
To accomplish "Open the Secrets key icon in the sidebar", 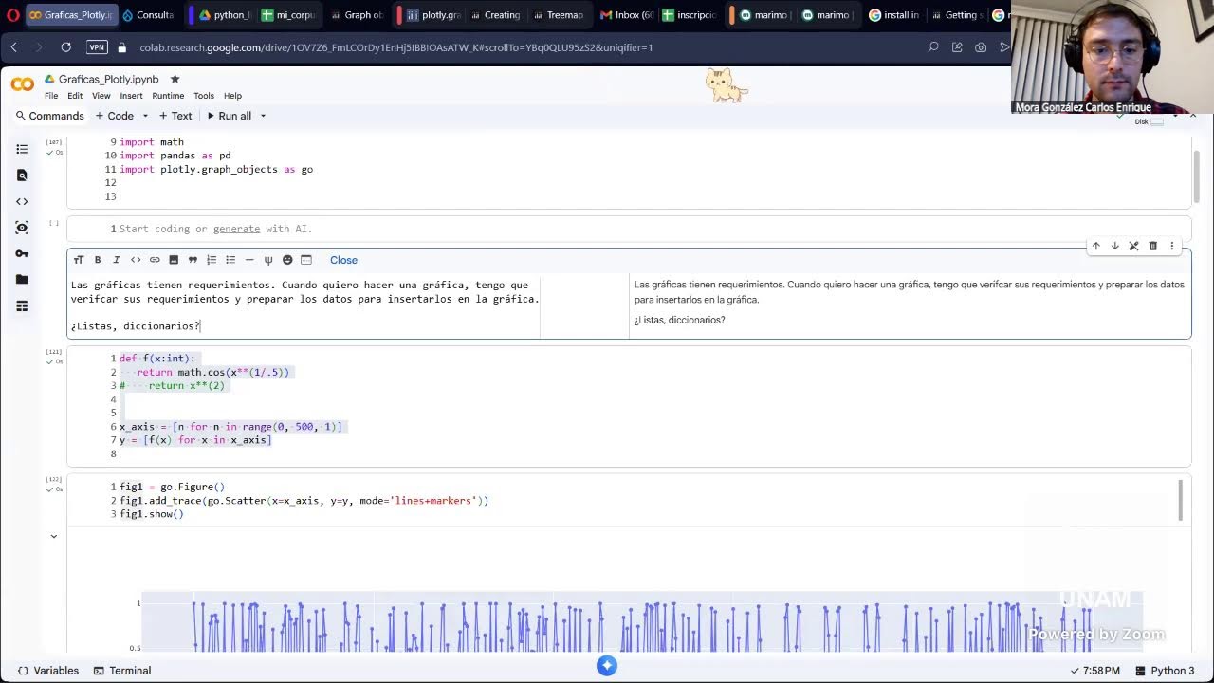I will tap(22, 253).
